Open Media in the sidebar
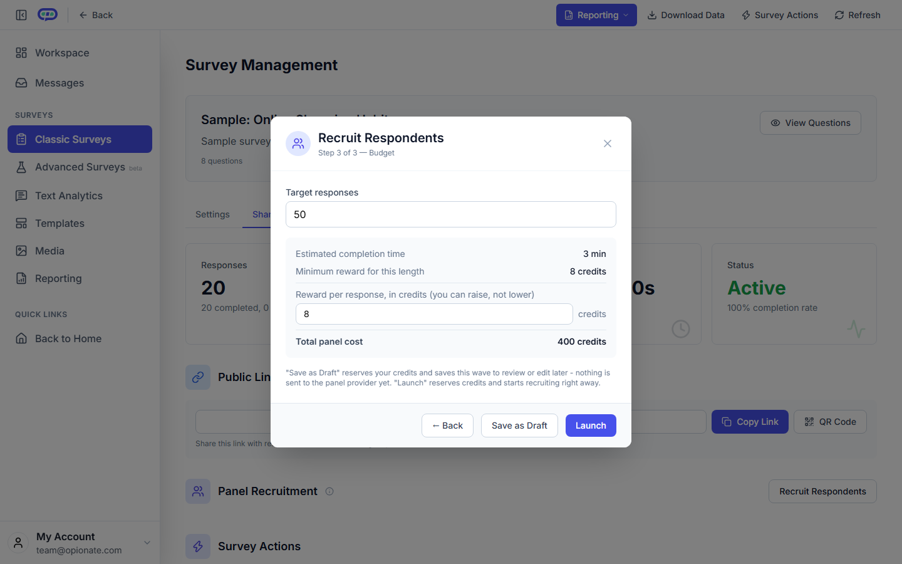This screenshot has width=902, height=564. pos(80,251)
